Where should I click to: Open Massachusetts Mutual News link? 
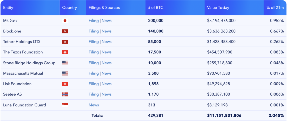point(106,73)
